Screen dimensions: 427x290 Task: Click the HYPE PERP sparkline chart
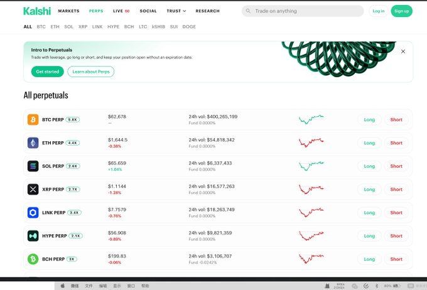coord(311,235)
